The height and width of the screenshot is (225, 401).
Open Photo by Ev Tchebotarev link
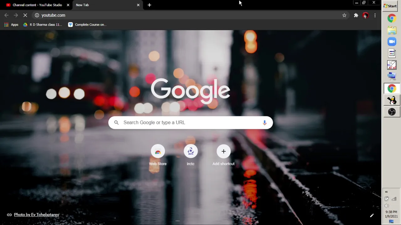[x=36, y=215]
